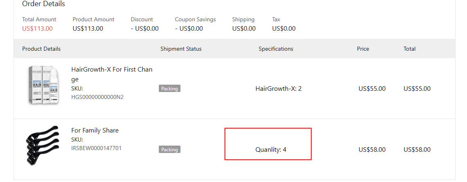The image size is (467, 182).
Task: Click the Shipment Status column header
Action: [181, 49]
